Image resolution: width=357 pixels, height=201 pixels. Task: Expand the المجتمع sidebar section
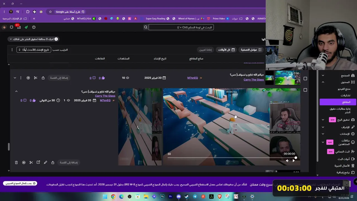323,75
